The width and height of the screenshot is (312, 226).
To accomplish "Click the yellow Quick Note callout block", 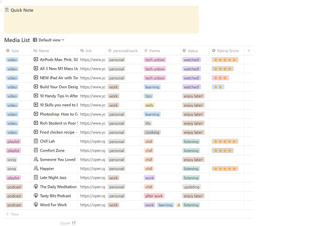I will 101,22.
